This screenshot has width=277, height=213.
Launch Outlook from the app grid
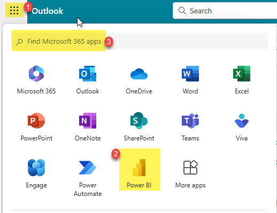tap(88, 80)
